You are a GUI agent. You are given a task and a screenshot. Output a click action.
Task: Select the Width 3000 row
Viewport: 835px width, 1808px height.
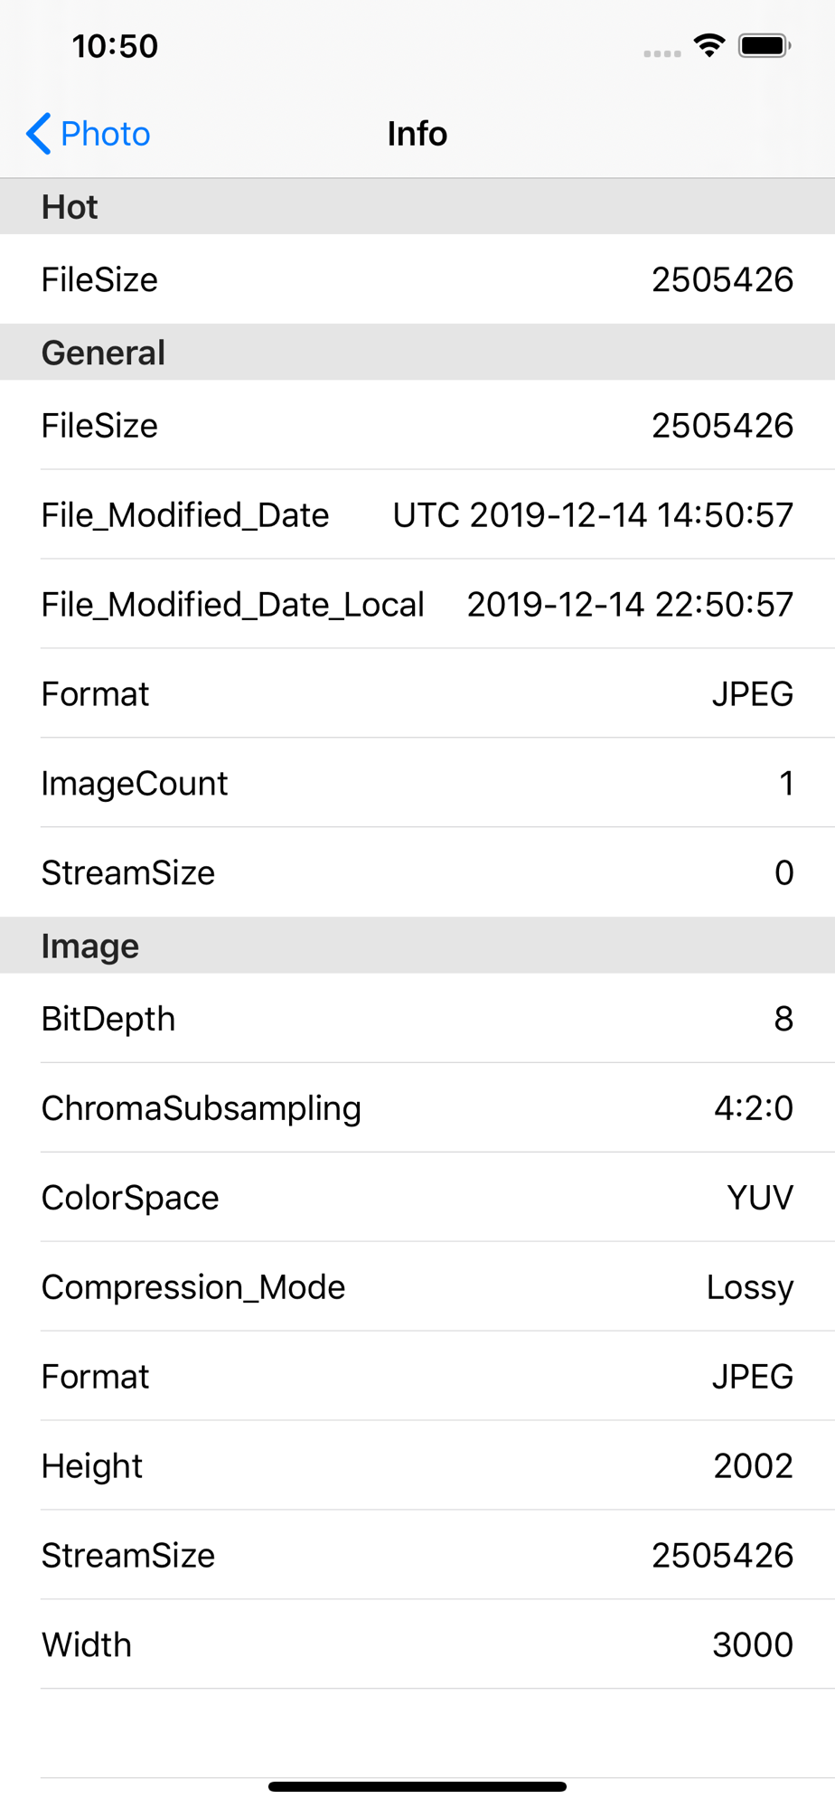tap(417, 1644)
